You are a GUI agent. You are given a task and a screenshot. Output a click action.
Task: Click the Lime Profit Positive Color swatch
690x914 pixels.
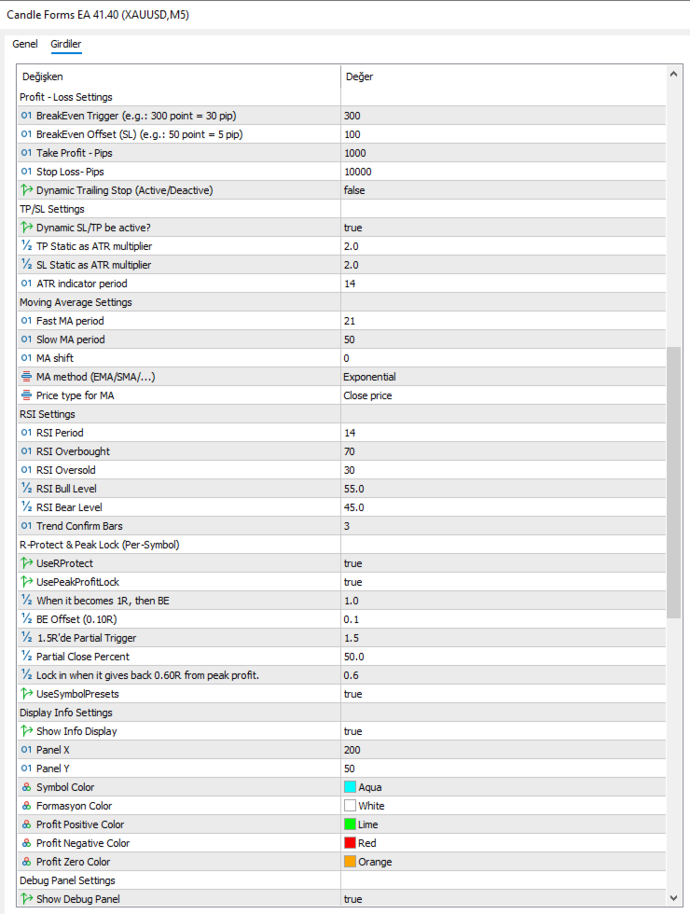pos(351,824)
